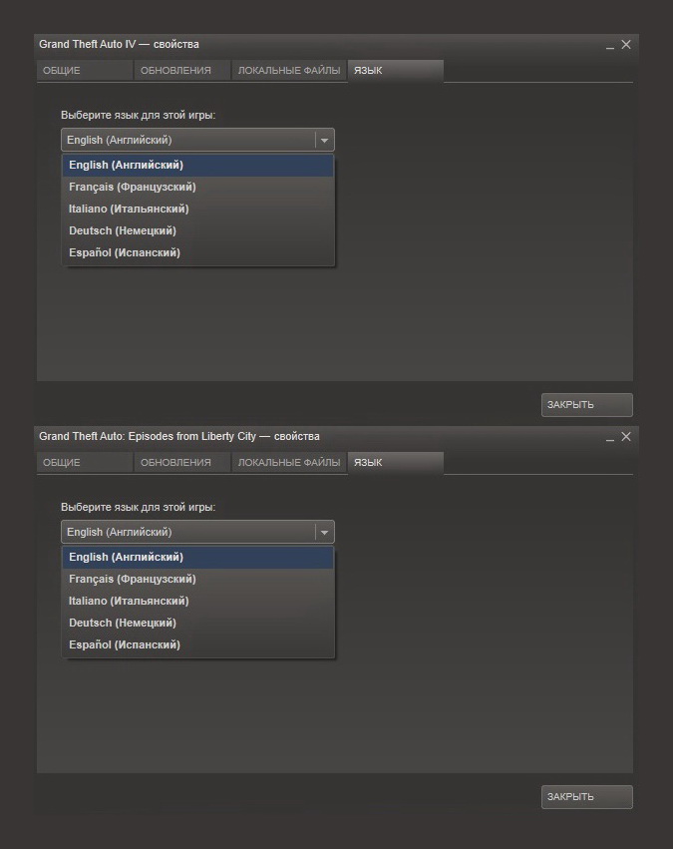Close the Episodes from Liberty City properties window
Screen dimensions: 673x849
click(x=626, y=436)
